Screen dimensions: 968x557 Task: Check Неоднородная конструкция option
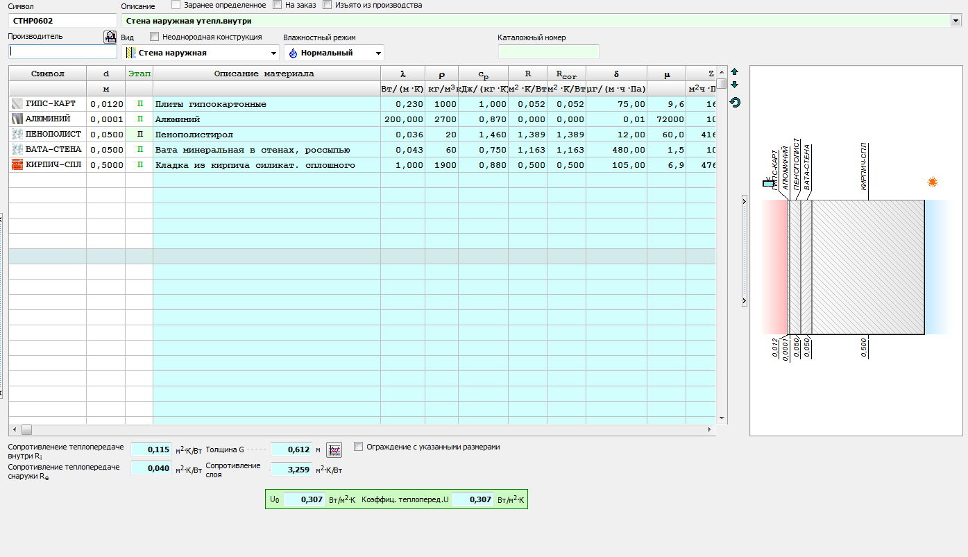(x=155, y=37)
